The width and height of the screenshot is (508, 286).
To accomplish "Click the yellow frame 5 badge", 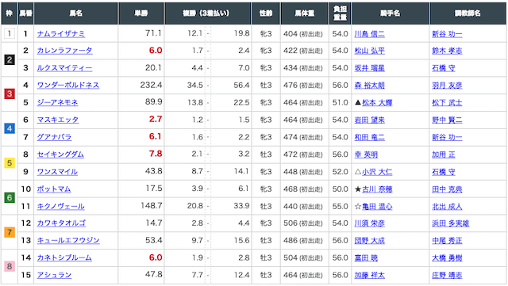I will pos(10,162).
